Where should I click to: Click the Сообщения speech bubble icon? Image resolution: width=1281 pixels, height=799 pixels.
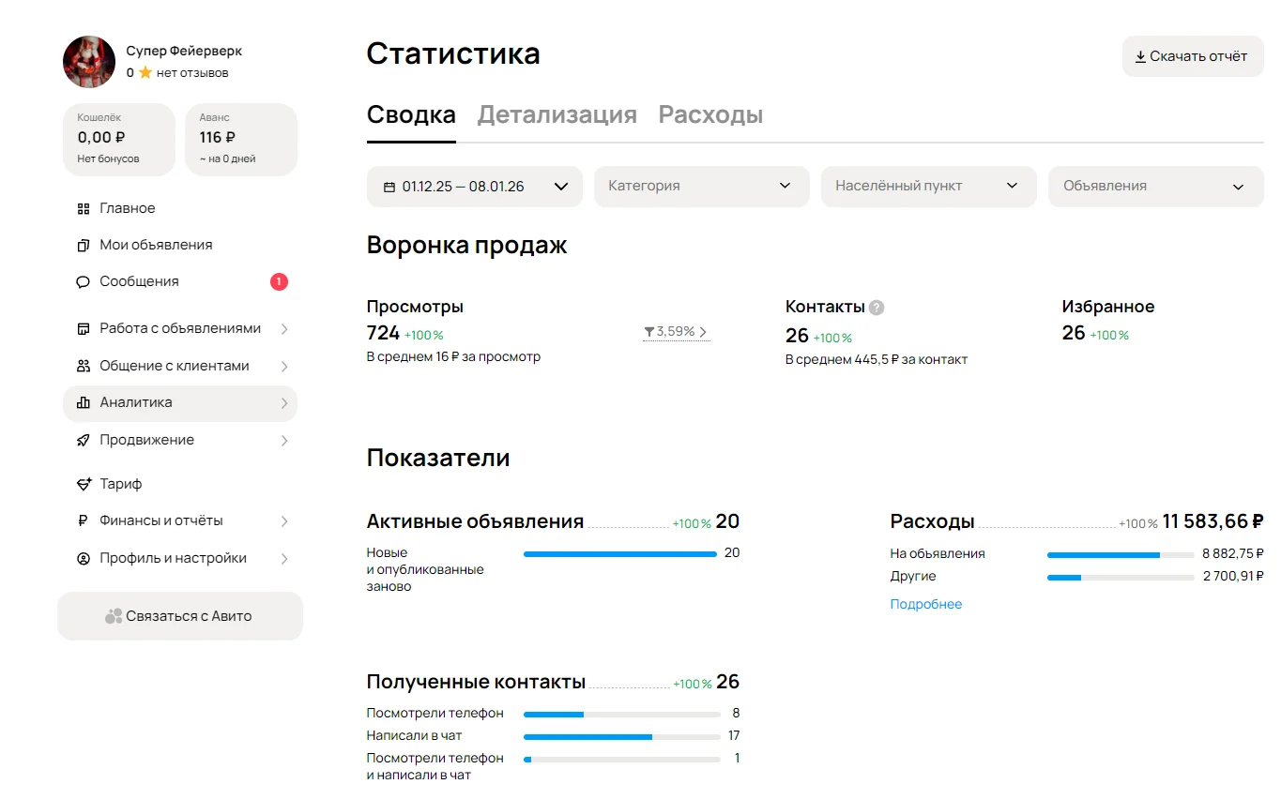point(83,281)
